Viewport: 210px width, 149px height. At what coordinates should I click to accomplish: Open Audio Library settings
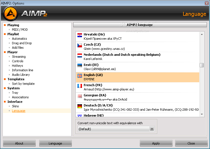point(21,75)
